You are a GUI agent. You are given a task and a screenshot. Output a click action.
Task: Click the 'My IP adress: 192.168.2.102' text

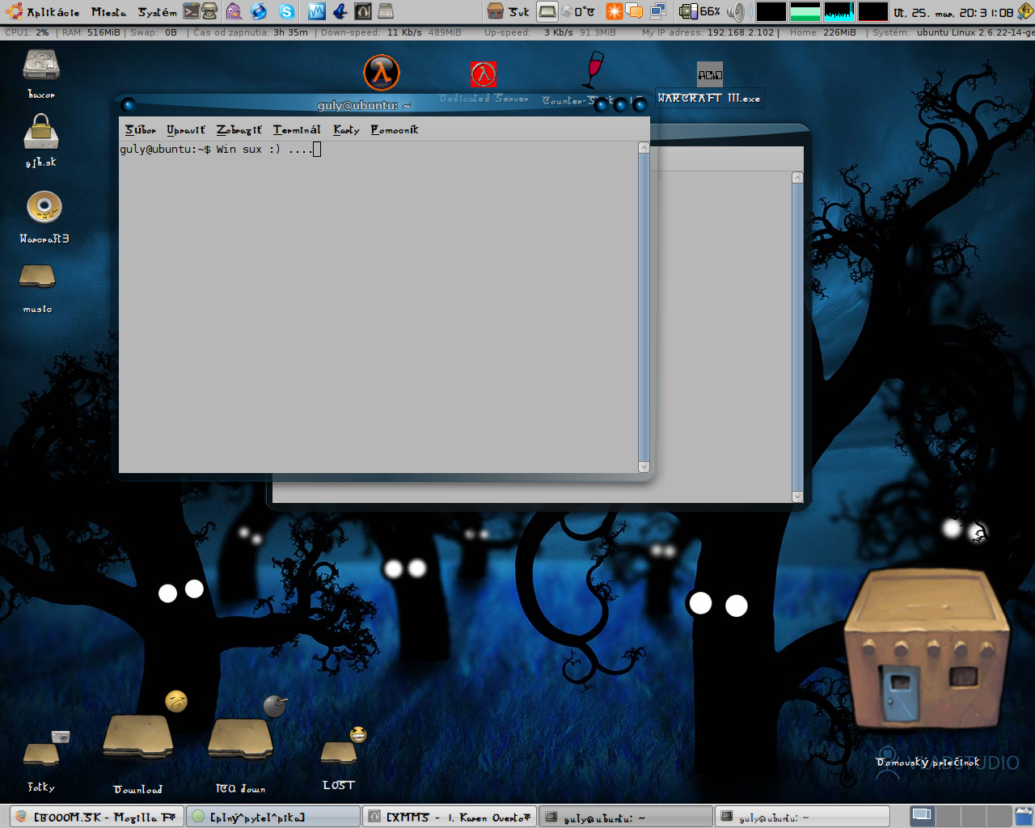(708, 32)
